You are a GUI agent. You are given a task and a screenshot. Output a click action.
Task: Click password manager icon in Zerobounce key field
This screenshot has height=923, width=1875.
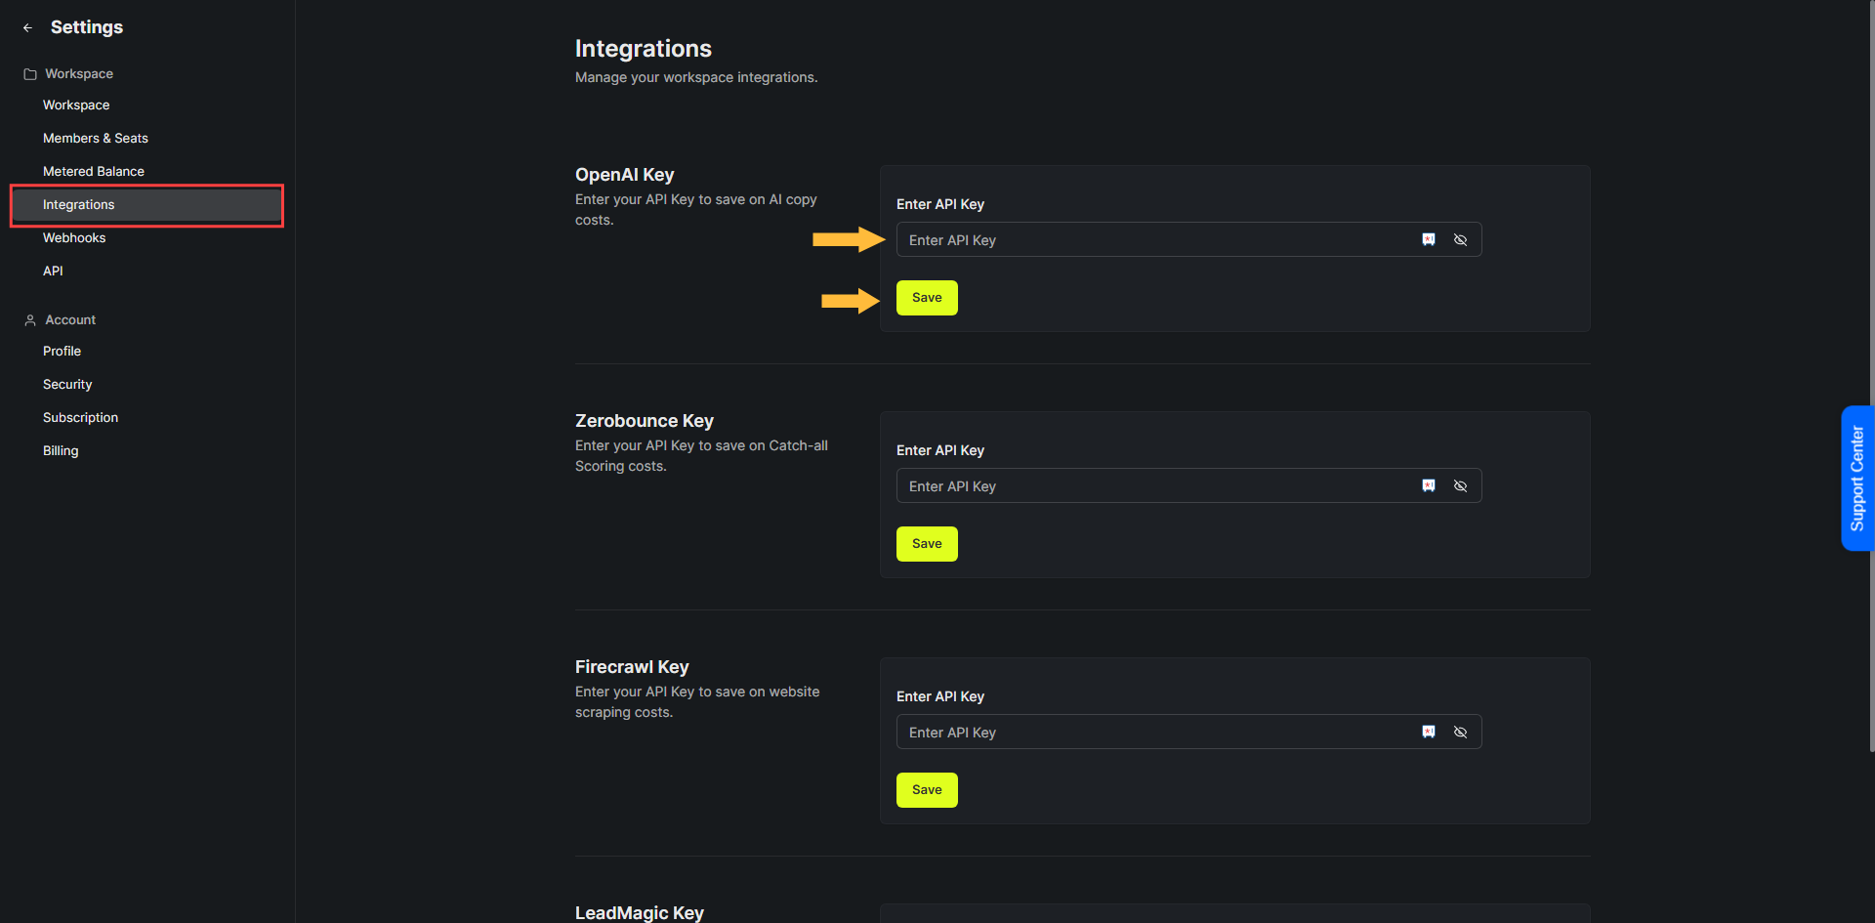1429,486
